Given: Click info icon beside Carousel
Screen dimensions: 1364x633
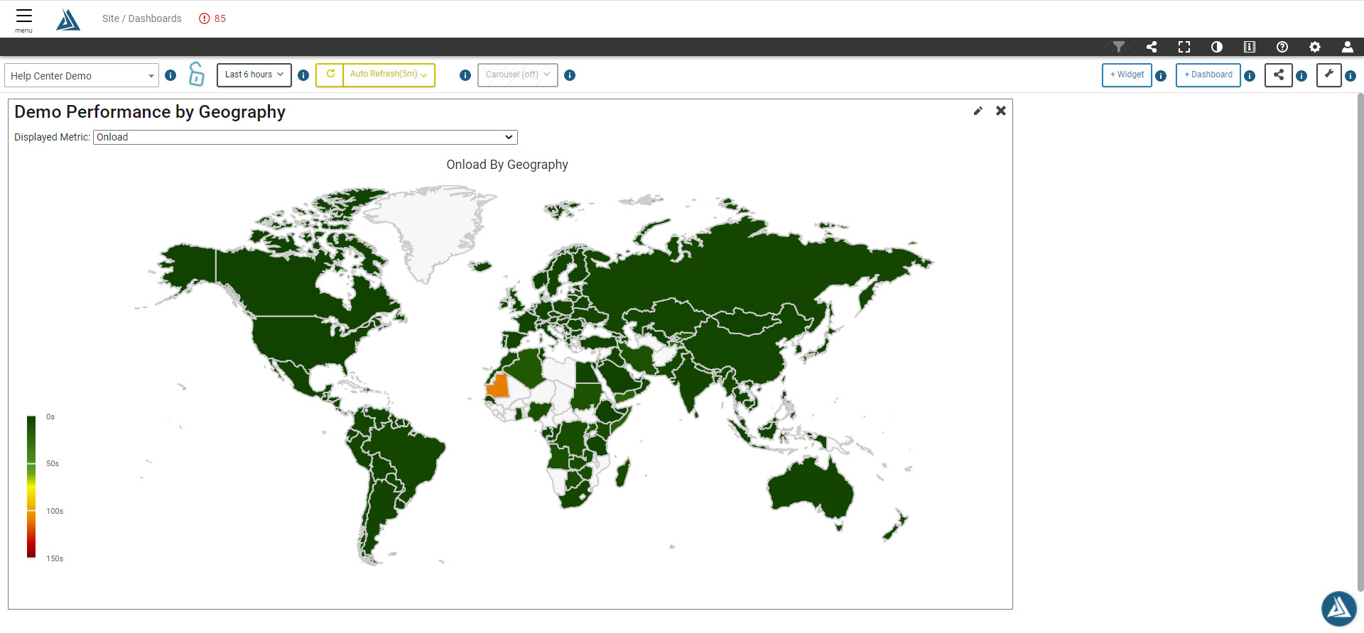Looking at the screenshot, I should [570, 75].
